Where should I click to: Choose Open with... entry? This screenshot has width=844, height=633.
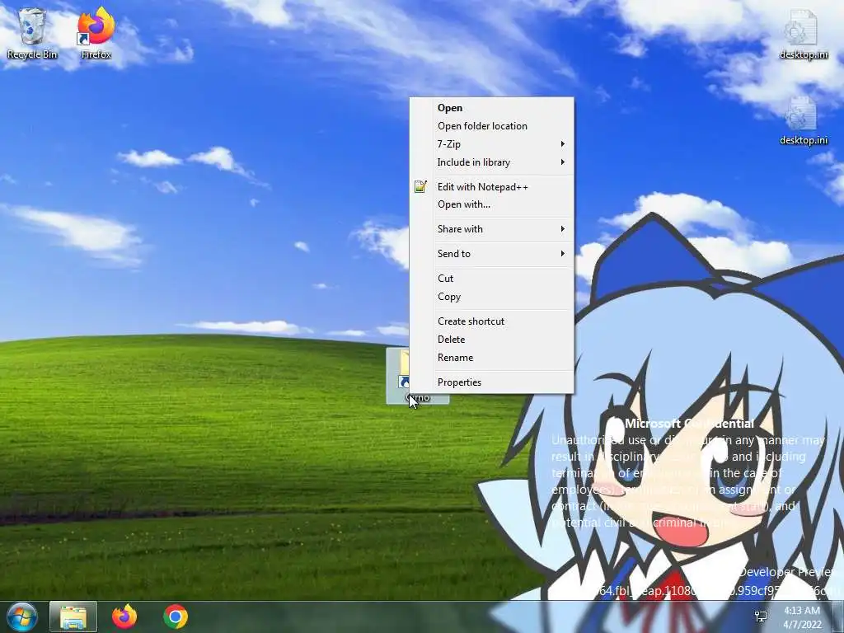coord(491,204)
